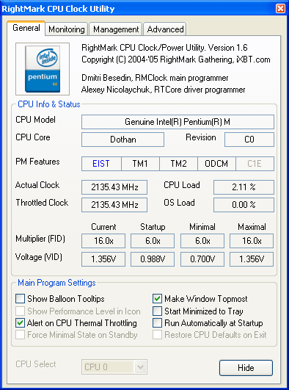The width and height of the screenshot is (289, 390).
Task: Open the Monitoring tab
Action: [x=66, y=29]
